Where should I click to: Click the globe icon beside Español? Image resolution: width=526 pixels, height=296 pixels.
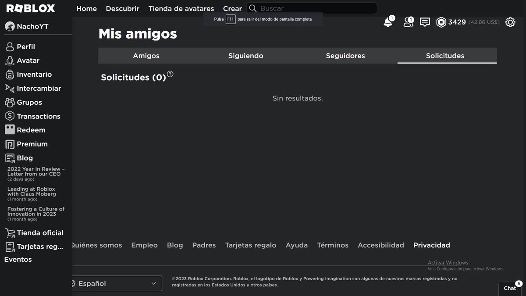74,283
